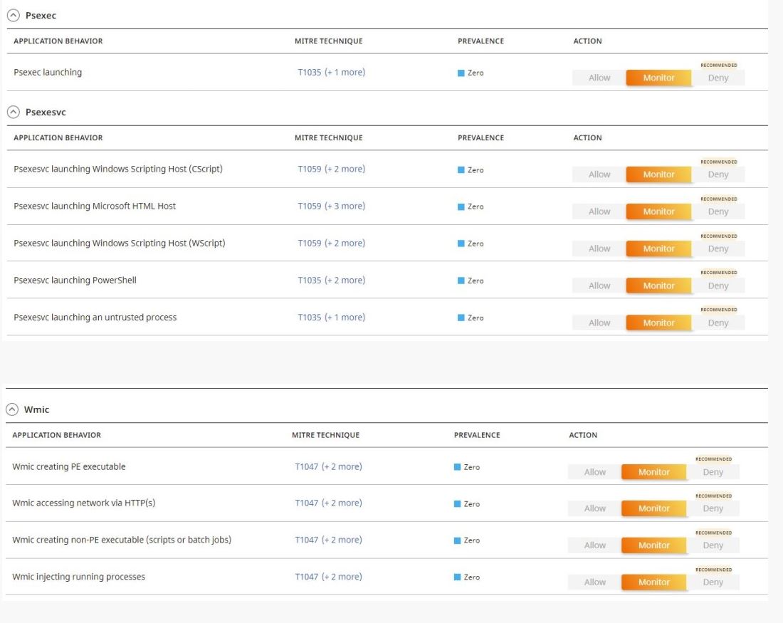Set Psexec launching to Deny
Viewport: 783px width, 623px height.
click(718, 78)
